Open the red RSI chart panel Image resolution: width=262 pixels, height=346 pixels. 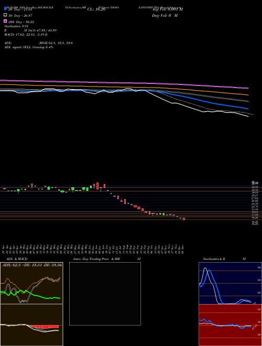tap(230, 325)
